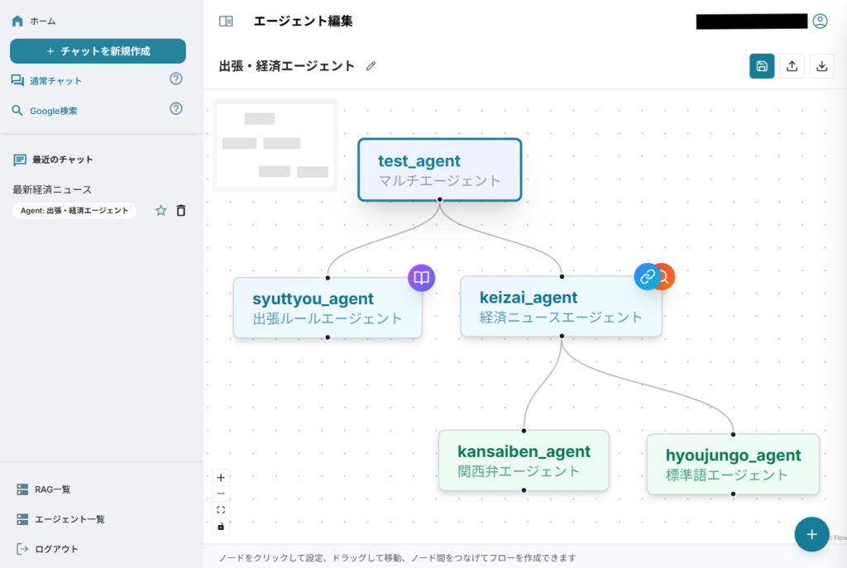Open the user account profile icon

tap(820, 21)
